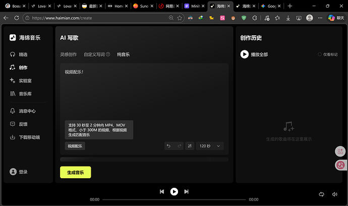Click the 视频配乐 chip button
Image resolution: width=348 pixels, height=206 pixels.
point(75,146)
